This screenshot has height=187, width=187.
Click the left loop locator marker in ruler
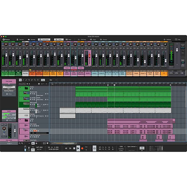tap(108, 85)
